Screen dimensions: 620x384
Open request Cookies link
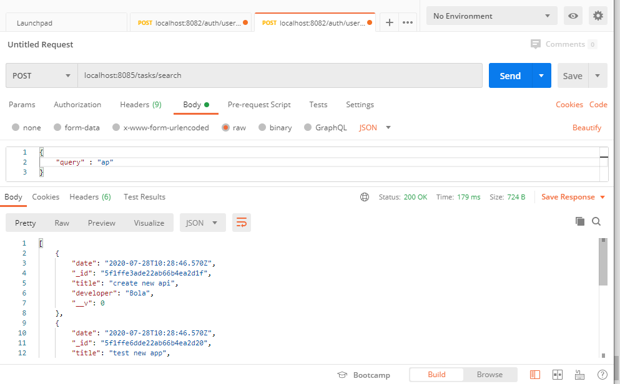[x=569, y=105]
